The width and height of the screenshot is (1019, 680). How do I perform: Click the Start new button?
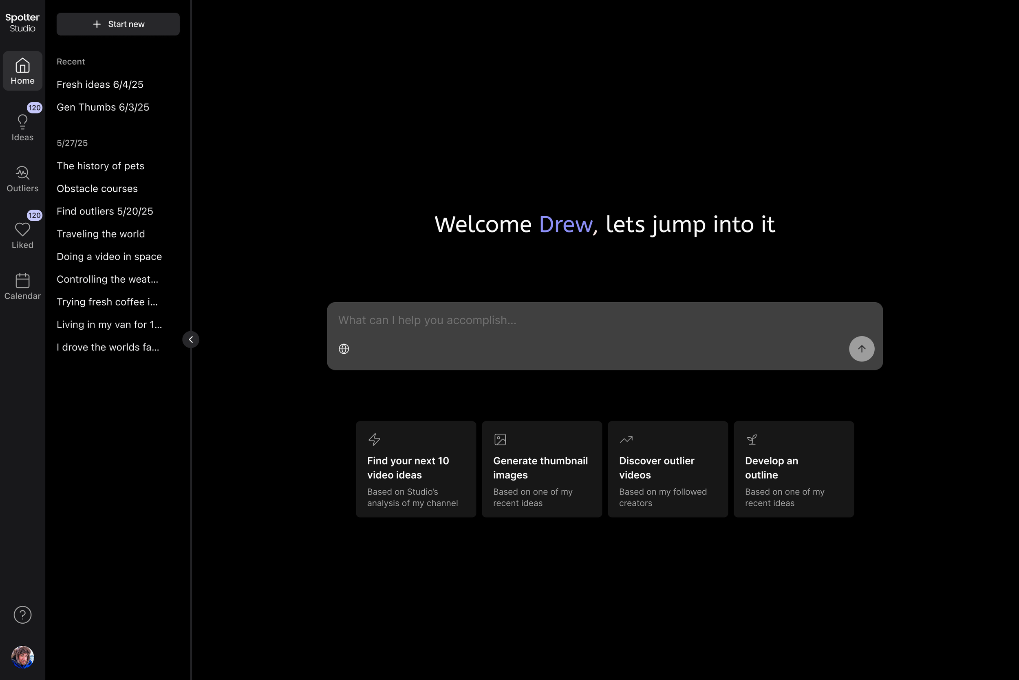(118, 24)
